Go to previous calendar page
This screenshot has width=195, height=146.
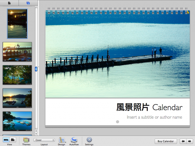183,141
